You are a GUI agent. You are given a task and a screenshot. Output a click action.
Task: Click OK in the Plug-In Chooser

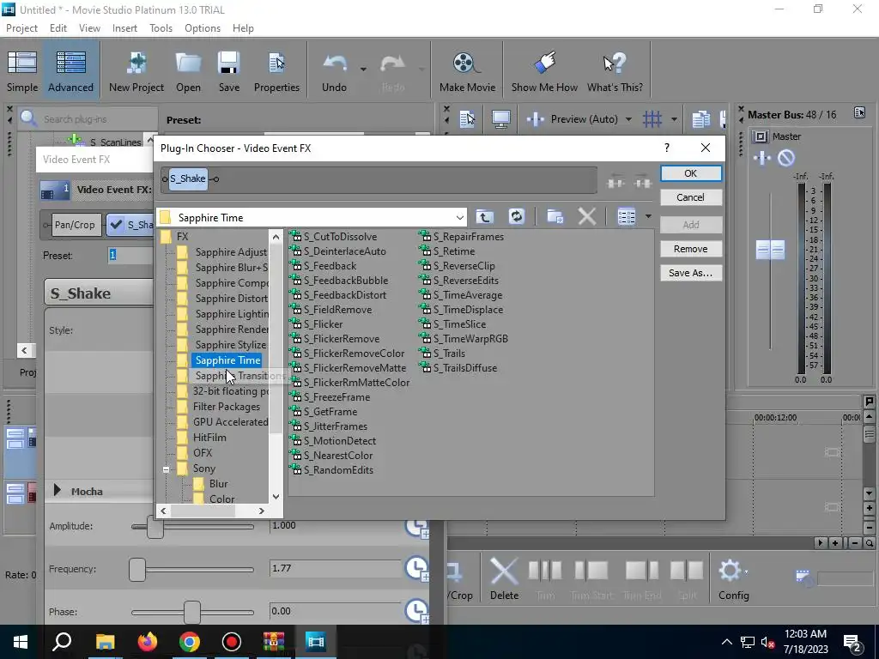click(x=691, y=173)
